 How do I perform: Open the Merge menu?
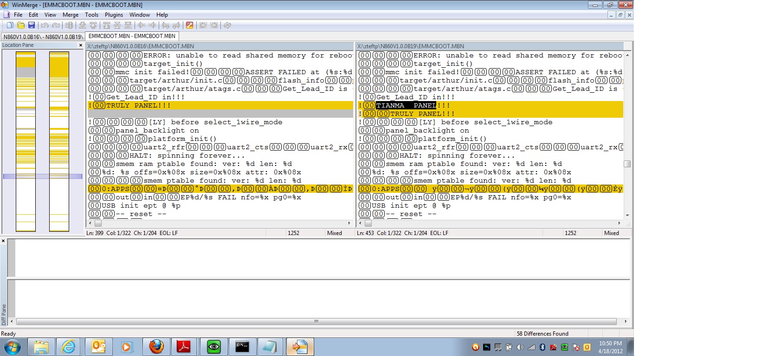71,15
